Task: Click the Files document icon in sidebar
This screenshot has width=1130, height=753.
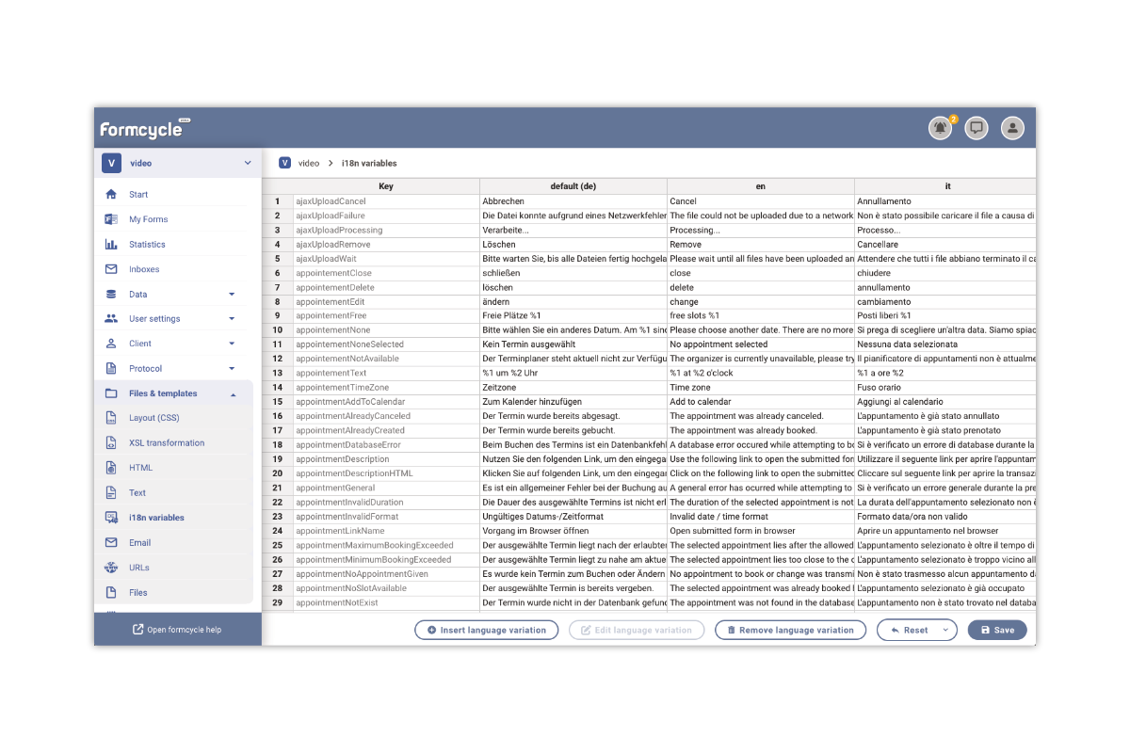Action: (x=111, y=593)
